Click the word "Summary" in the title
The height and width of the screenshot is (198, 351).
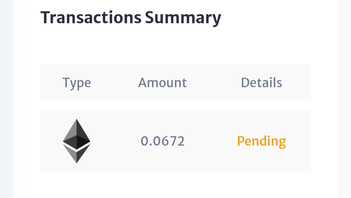click(183, 18)
